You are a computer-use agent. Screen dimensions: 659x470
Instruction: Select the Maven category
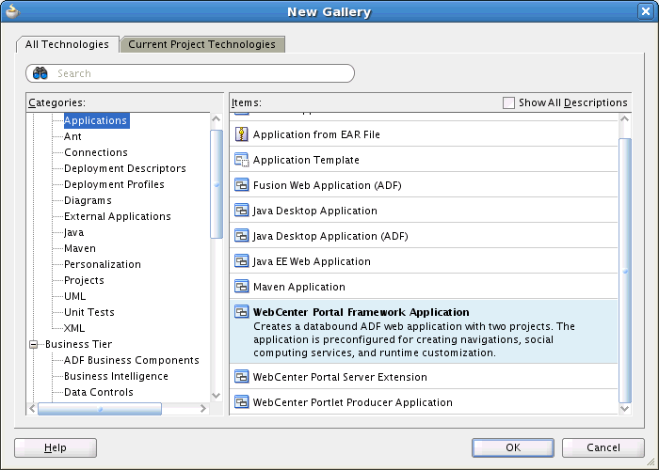pos(80,248)
